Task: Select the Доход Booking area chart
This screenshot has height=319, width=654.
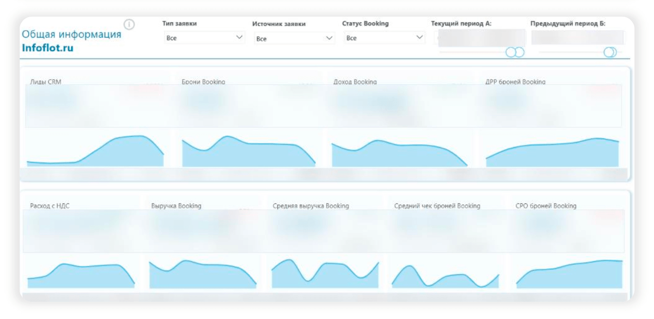Action: [400, 153]
